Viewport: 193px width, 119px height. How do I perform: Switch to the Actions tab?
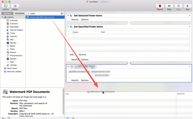pyautogui.click(x=7, y=13)
